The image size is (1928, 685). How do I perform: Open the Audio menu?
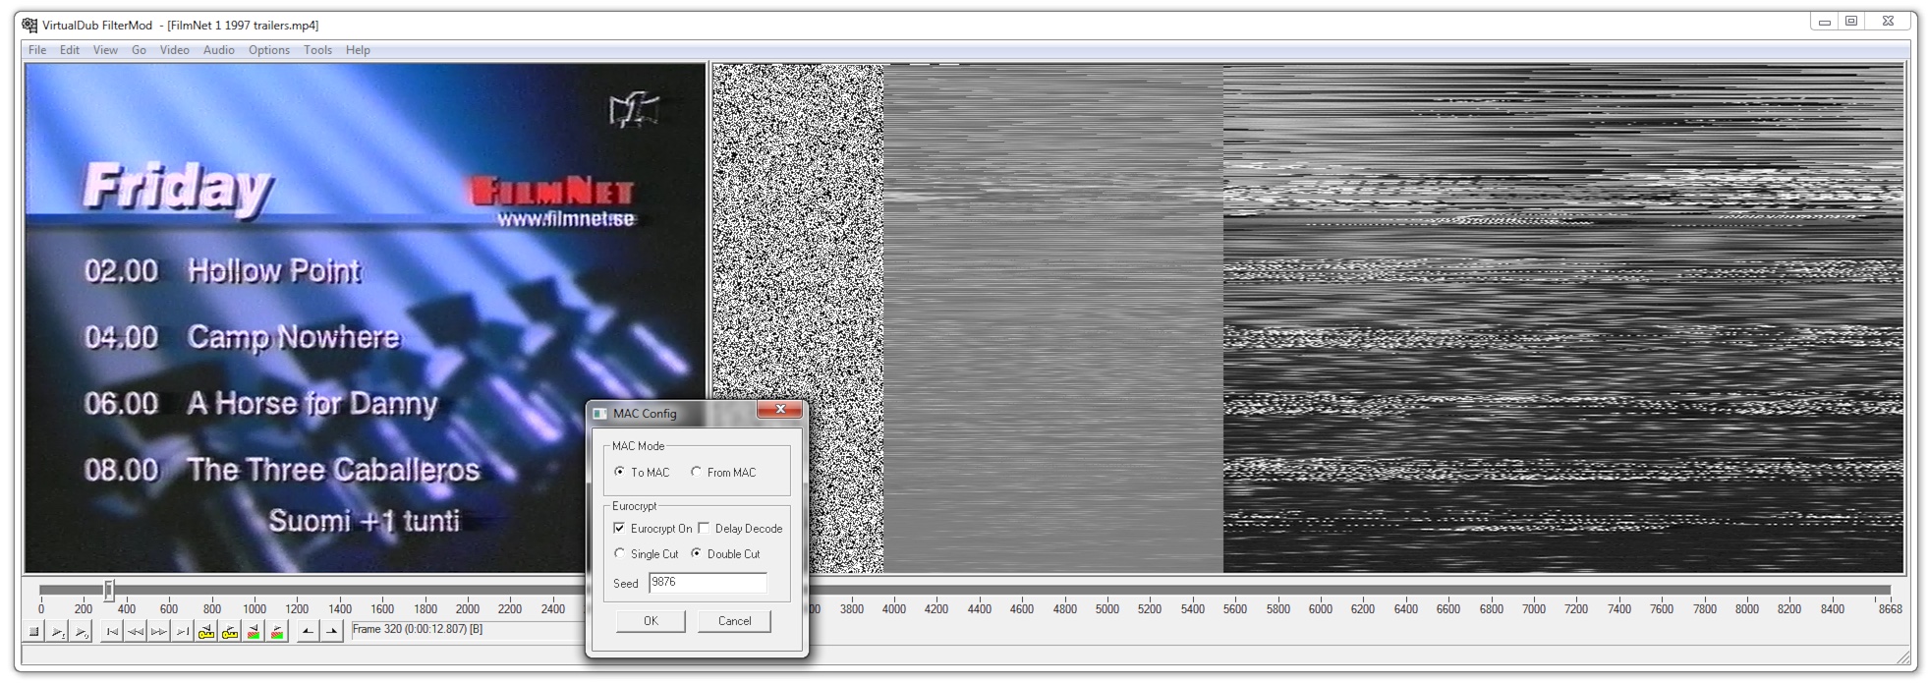(x=218, y=50)
